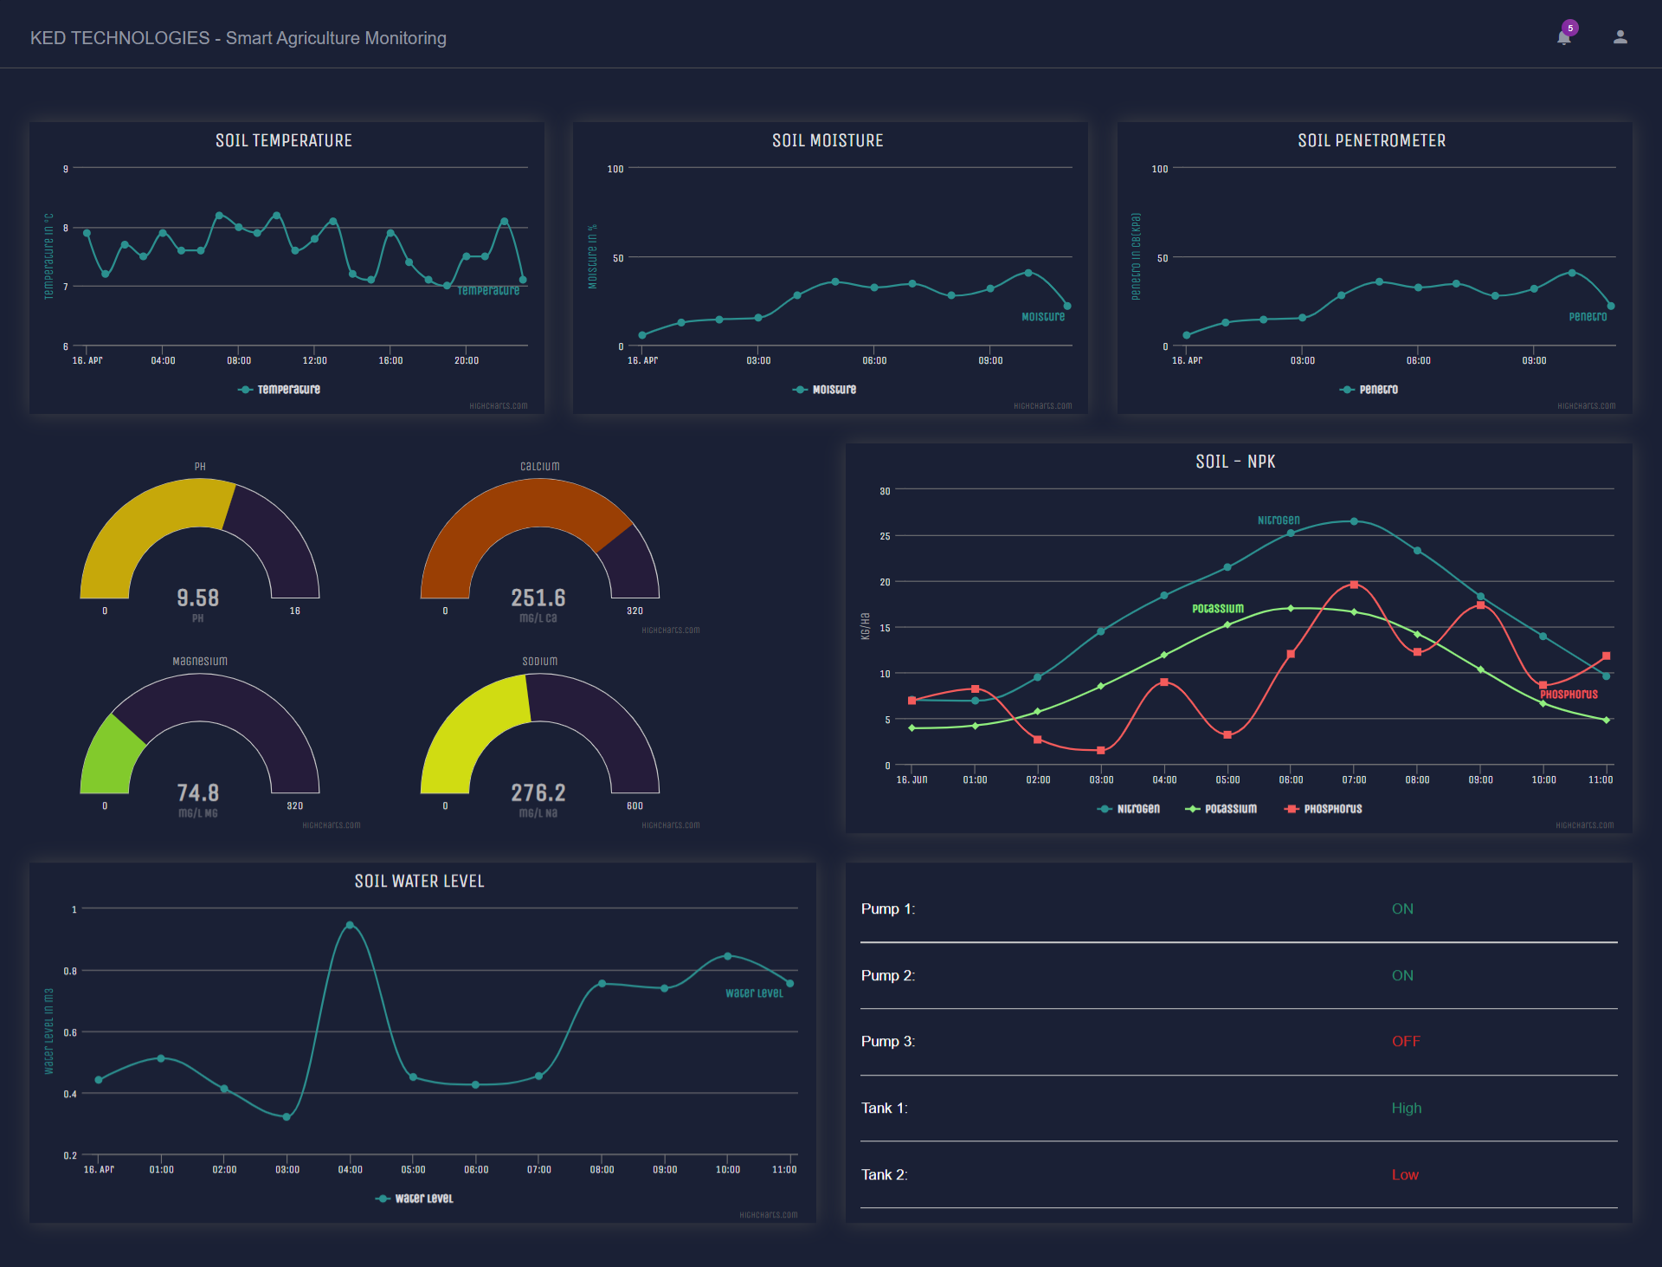Click the Calcium gauge value 251.6
Viewport: 1662px width, 1267px height.
[x=538, y=598]
